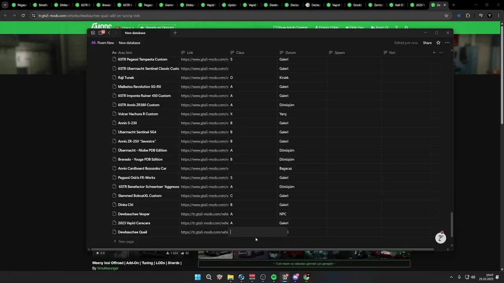Switch to the 2023 Vapid Chrome tab
The height and width of the screenshot is (283, 504).
point(417,5)
